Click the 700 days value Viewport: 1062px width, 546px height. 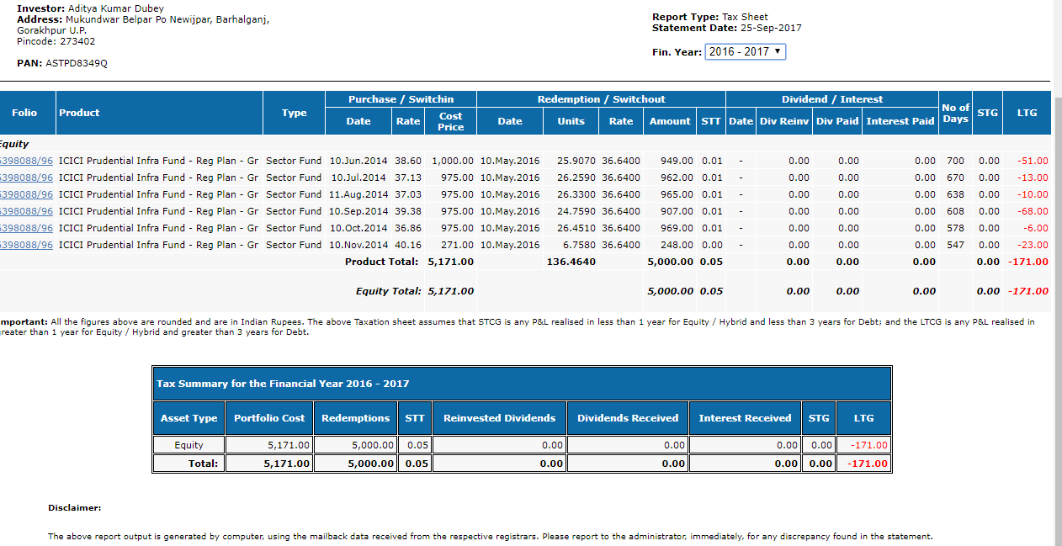955,161
